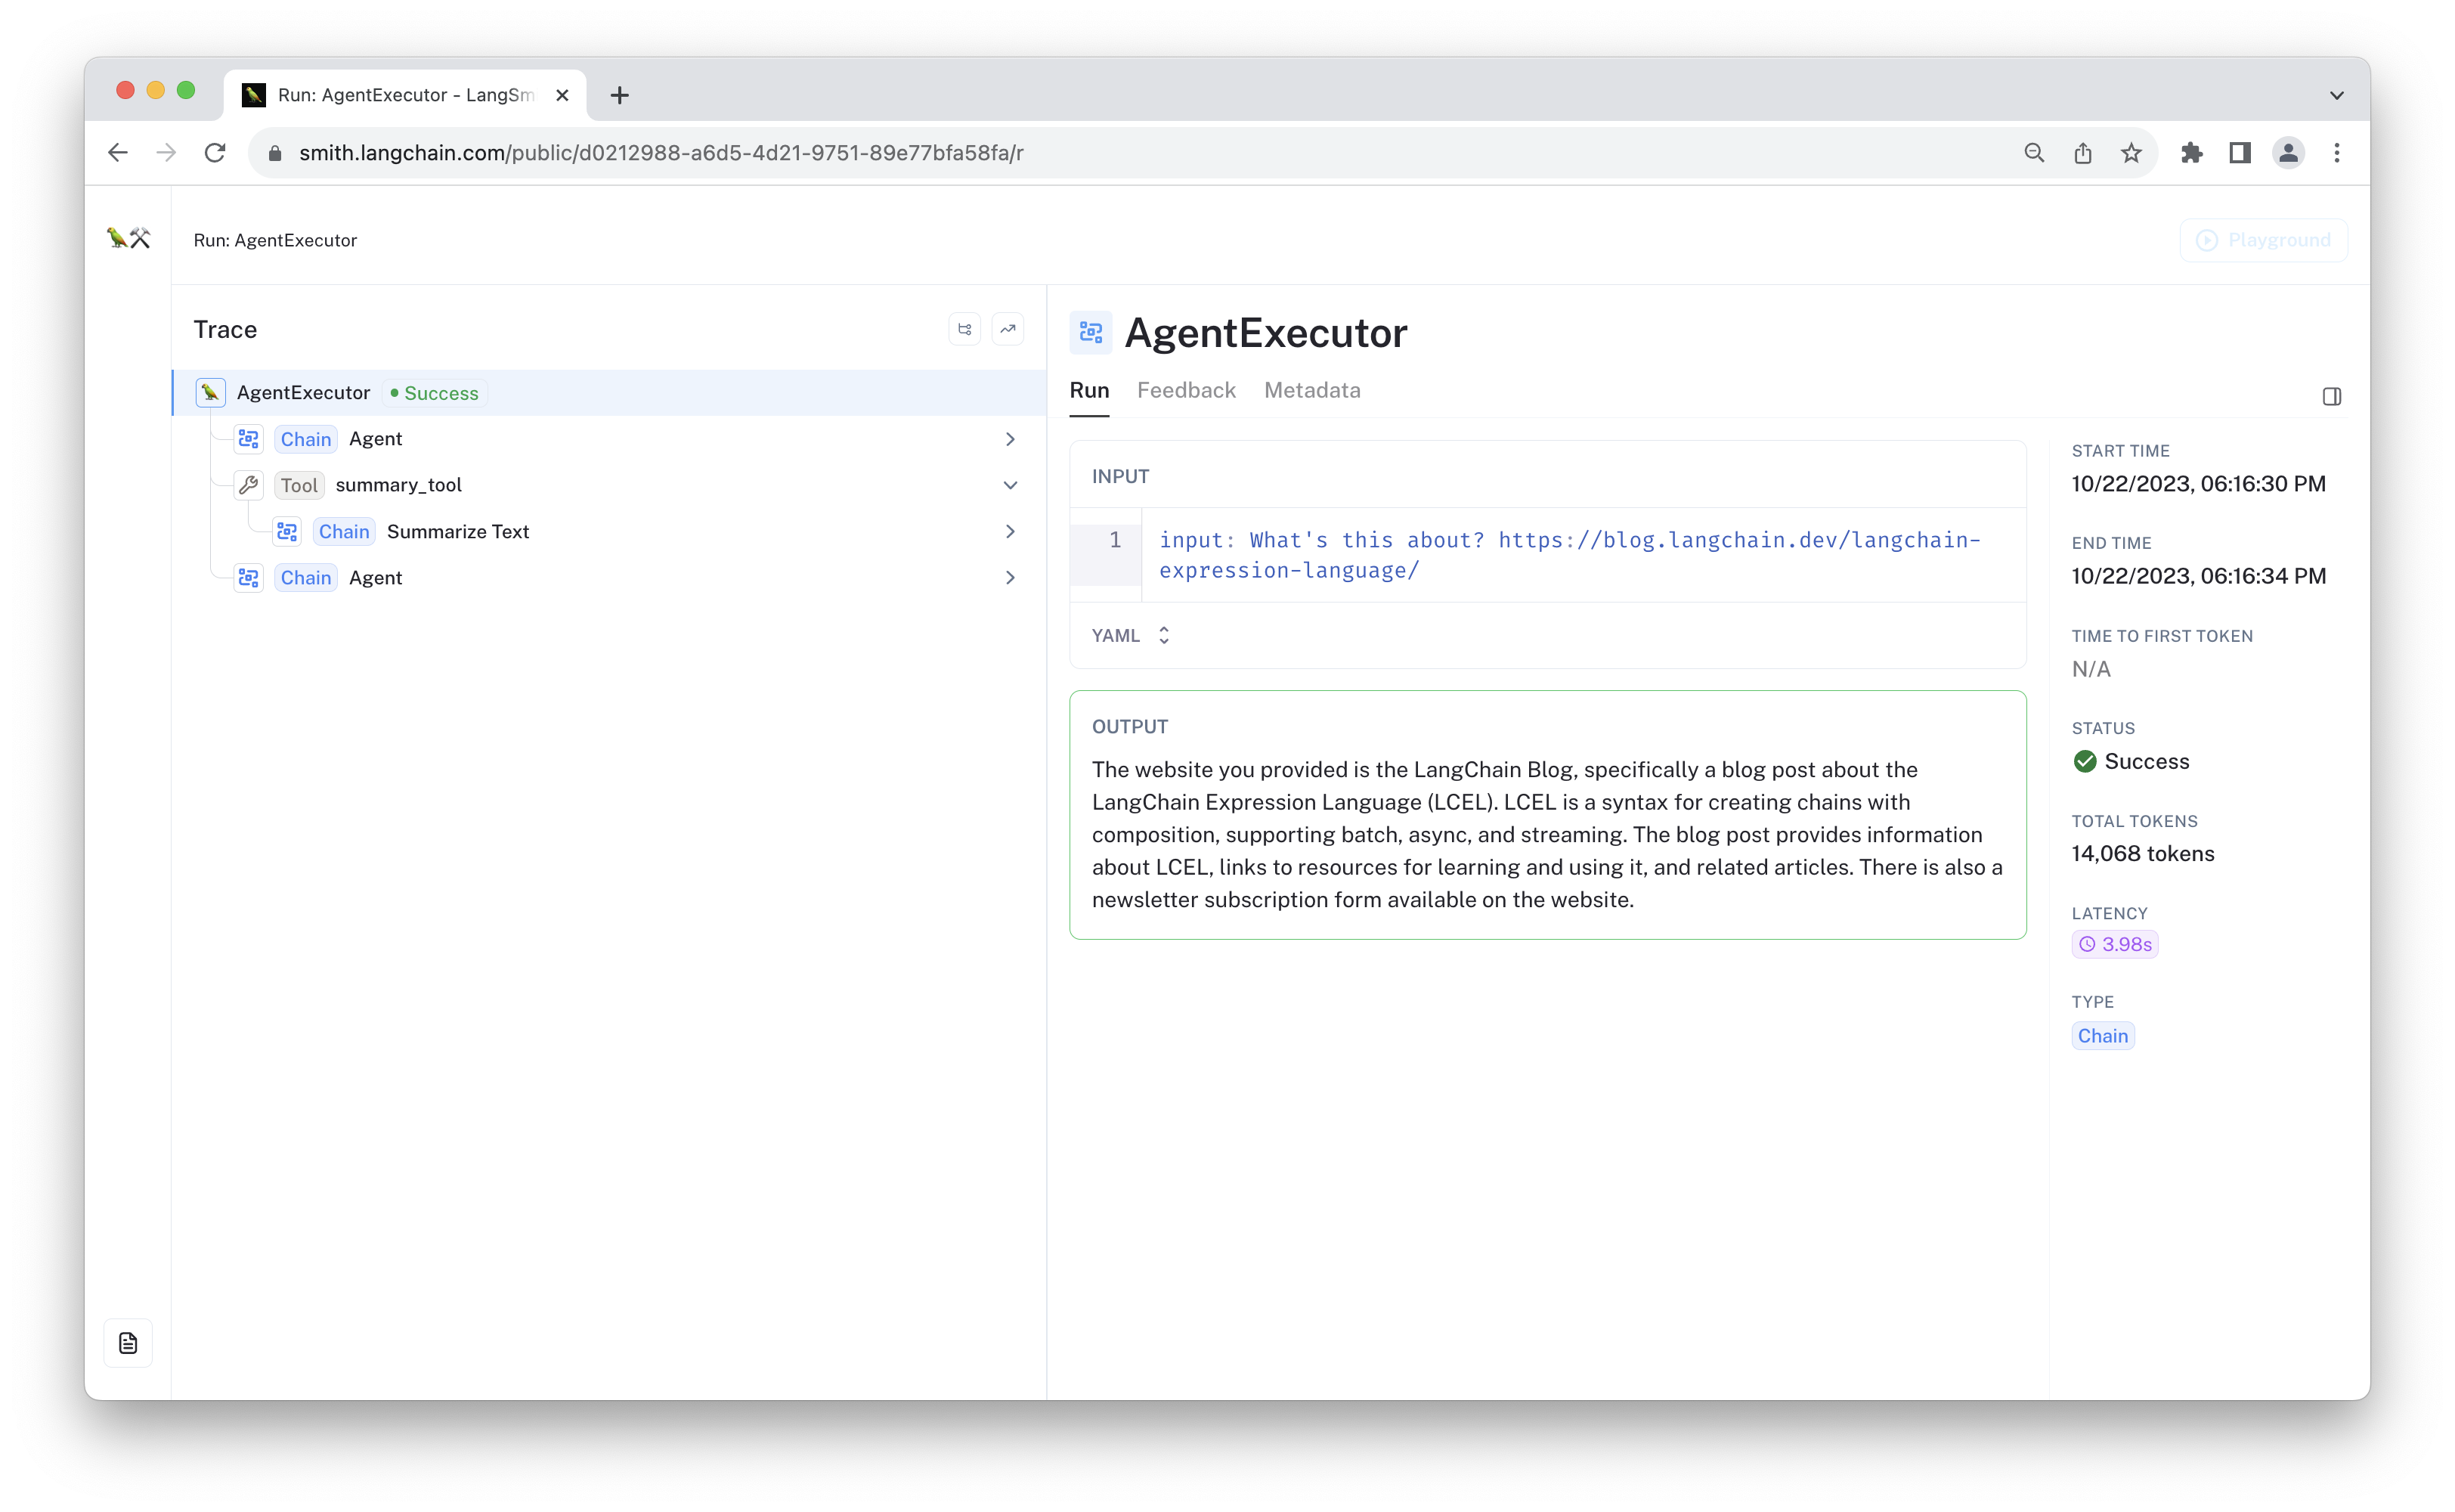Click the Summarize Text chain icon
Screen dimensions: 2455x1512
click(x=287, y=531)
